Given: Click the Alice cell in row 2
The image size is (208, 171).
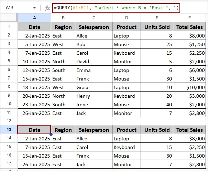Looking at the screenshot, I should point(94,35).
